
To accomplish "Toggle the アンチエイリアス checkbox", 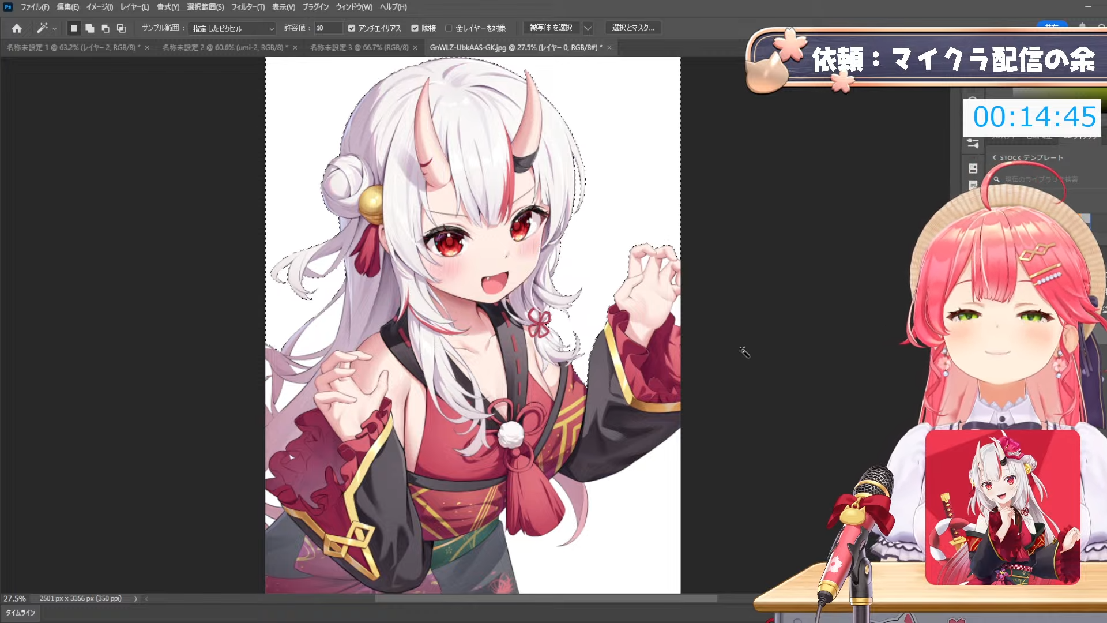I will (x=352, y=28).
